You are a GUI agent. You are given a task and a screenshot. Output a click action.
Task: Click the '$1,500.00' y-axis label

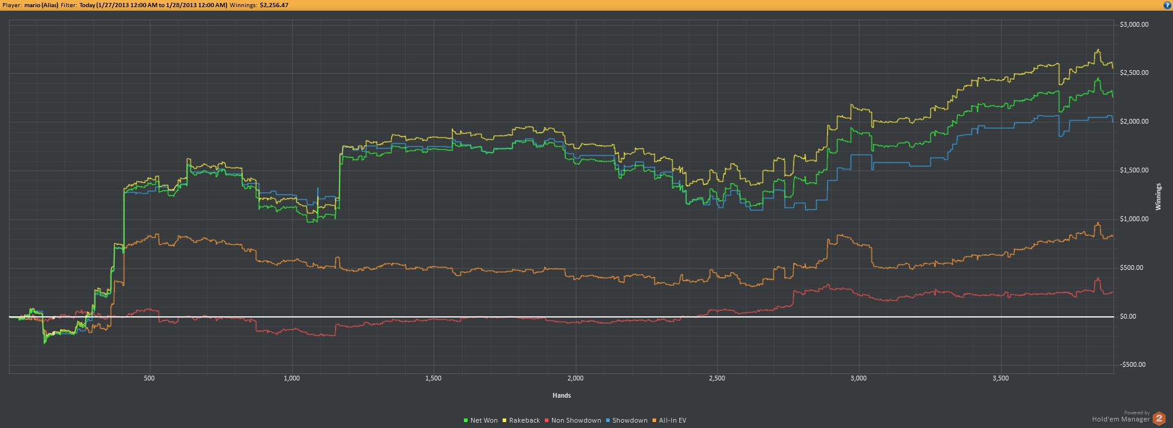pos(1134,171)
